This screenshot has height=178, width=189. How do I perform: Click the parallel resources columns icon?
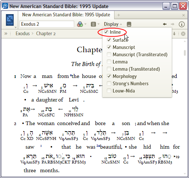[93, 24]
